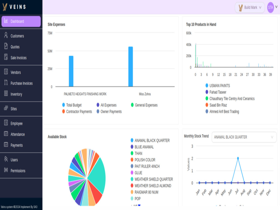Click the Quotes document icon
The image size is (280, 210).
tap(6, 46)
